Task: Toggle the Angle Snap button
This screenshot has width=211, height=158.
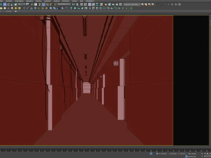Action: [x=44, y=4]
